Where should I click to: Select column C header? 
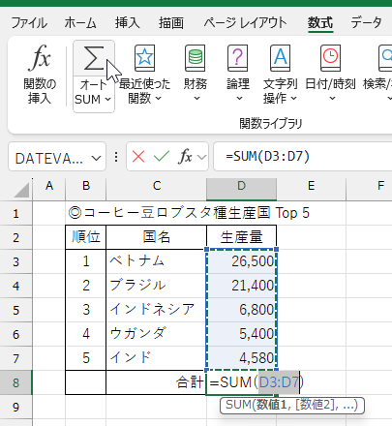[x=157, y=189]
